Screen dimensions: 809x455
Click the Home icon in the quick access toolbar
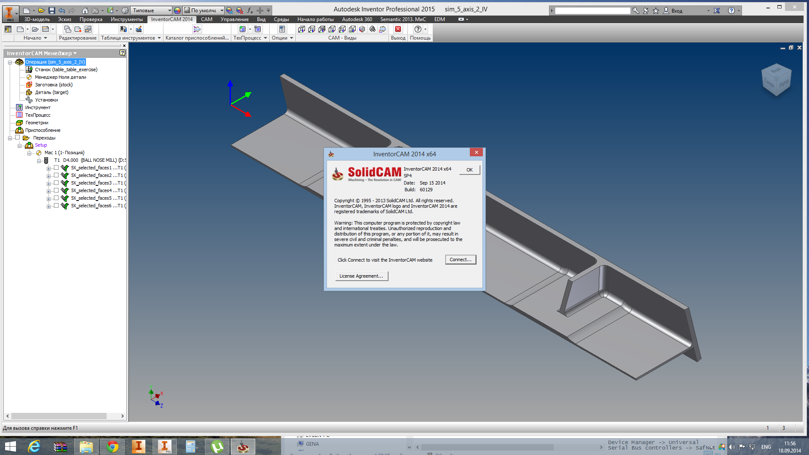point(85,11)
